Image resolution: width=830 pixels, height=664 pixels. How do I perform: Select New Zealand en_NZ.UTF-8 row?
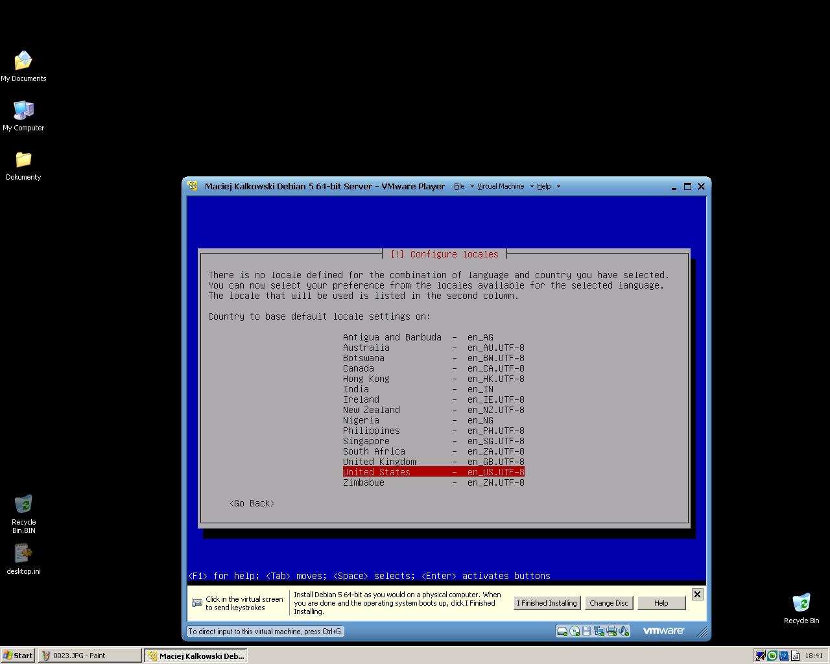[x=433, y=410]
